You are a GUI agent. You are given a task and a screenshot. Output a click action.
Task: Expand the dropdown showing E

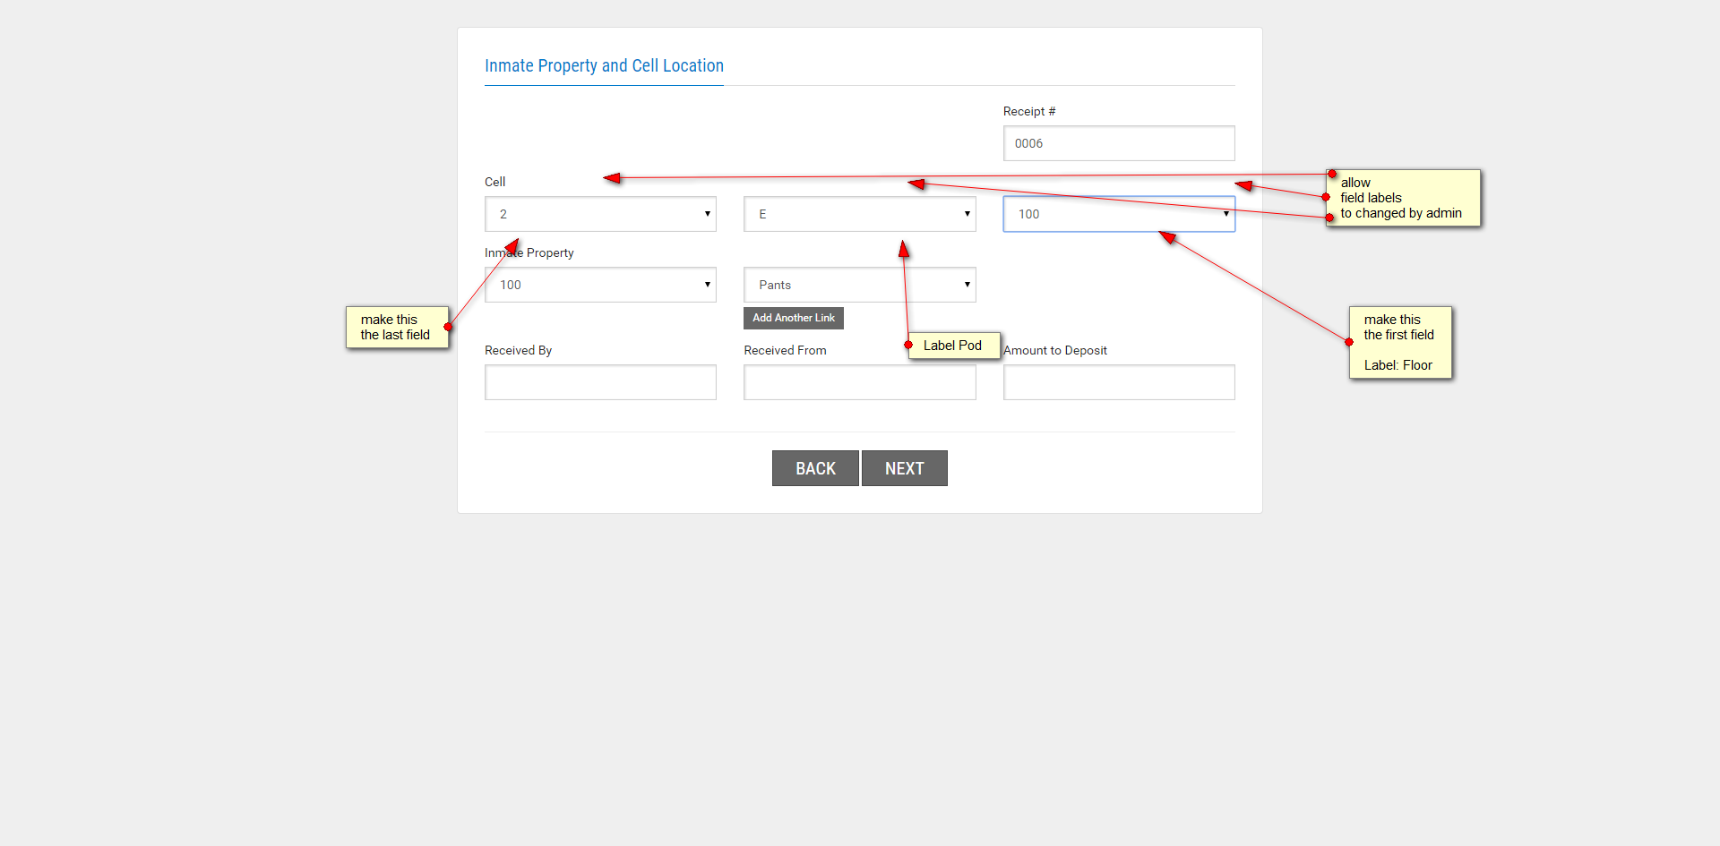[x=859, y=214]
